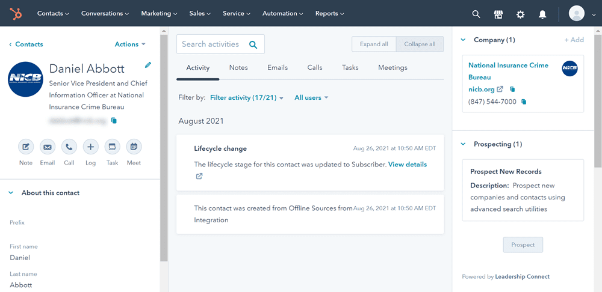The width and height of the screenshot is (602, 292).
Task: Switch to the Emails tab
Action: [x=278, y=68]
